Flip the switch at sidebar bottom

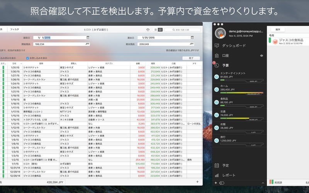[222, 183]
